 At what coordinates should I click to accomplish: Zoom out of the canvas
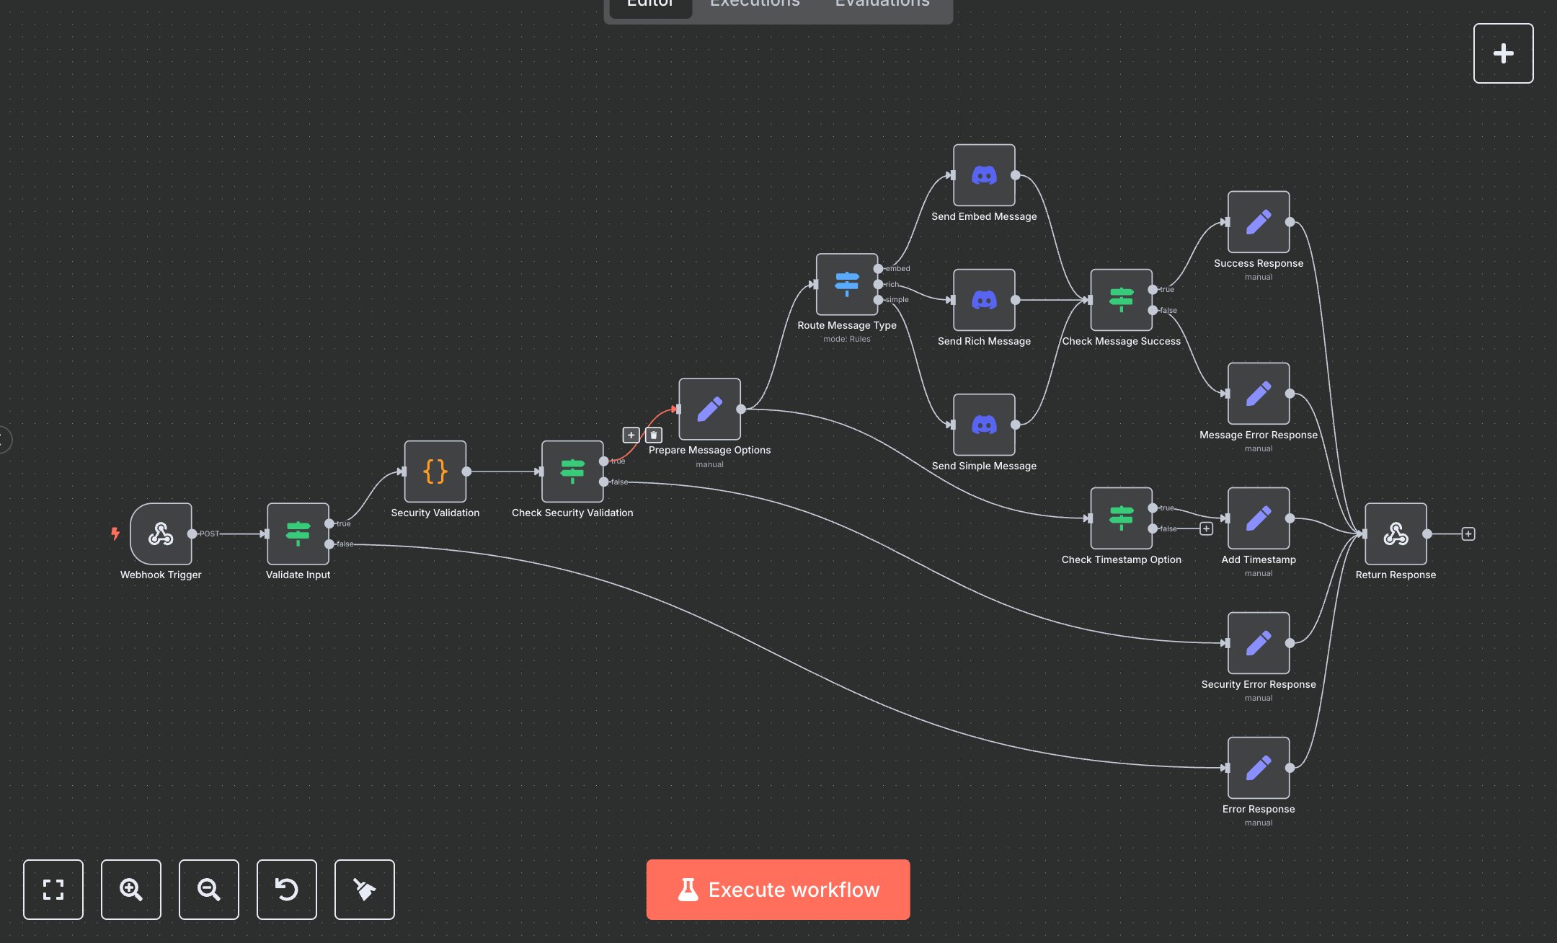pyautogui.click(x=209, y=889)
